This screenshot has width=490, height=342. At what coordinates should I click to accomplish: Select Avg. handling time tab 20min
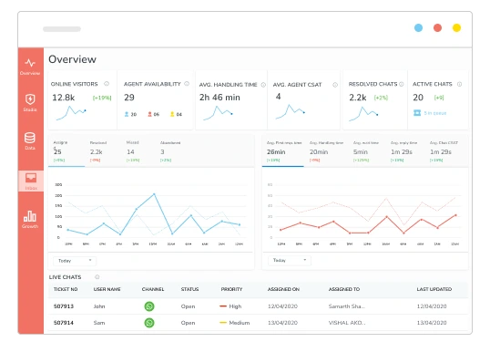tap(326, 151)
